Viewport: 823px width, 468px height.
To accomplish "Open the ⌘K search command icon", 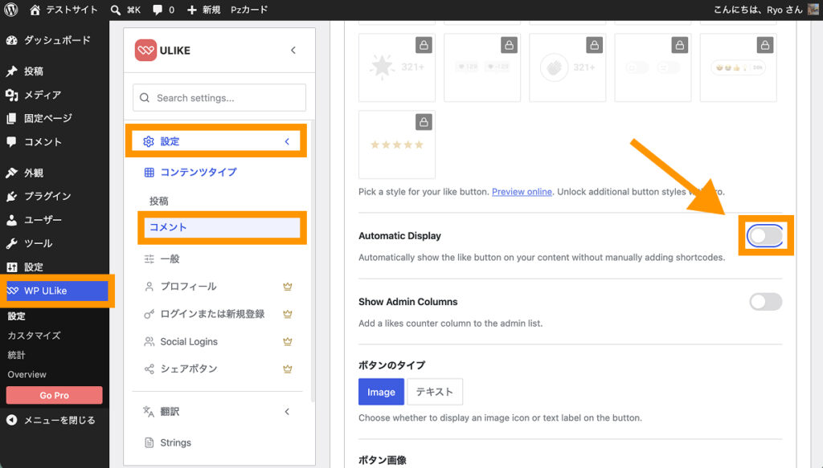I will [125, 10].
